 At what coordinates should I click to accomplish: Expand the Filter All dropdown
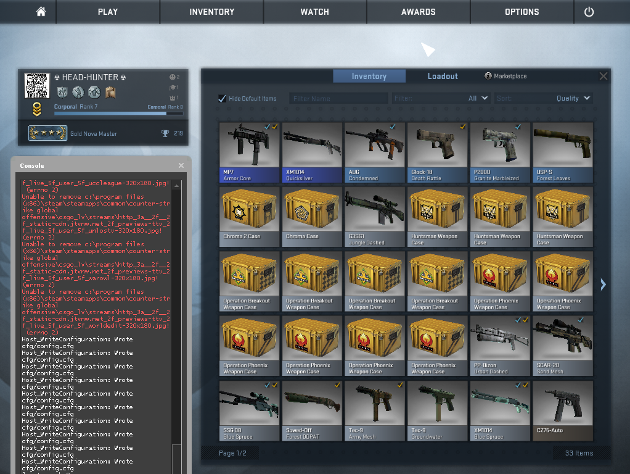click(441, 99)
